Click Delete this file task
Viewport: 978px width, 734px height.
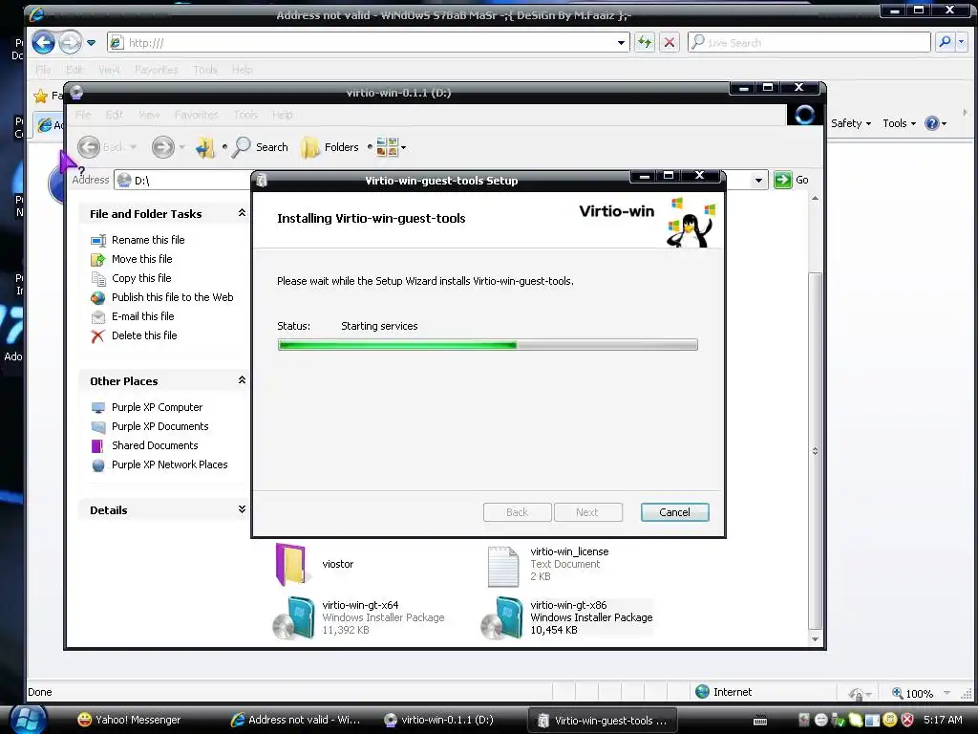click(x=144, y=335)
